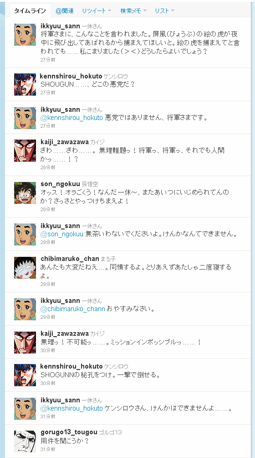The image size is (255, 458).
Task: Click kennshirou_hokuto avatar beside the SHOUGUN tweet
Action: (25, 85)
